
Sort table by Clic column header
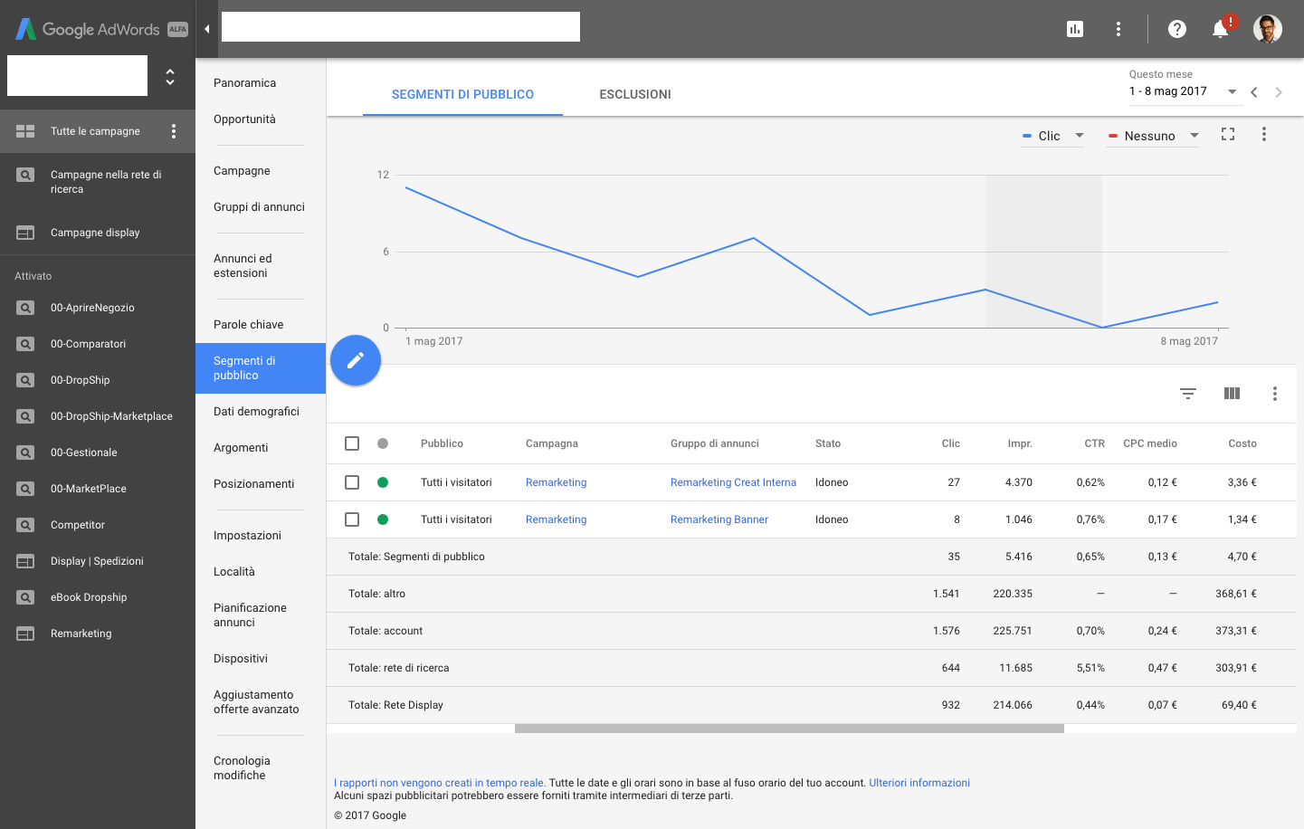click(950, 443)
